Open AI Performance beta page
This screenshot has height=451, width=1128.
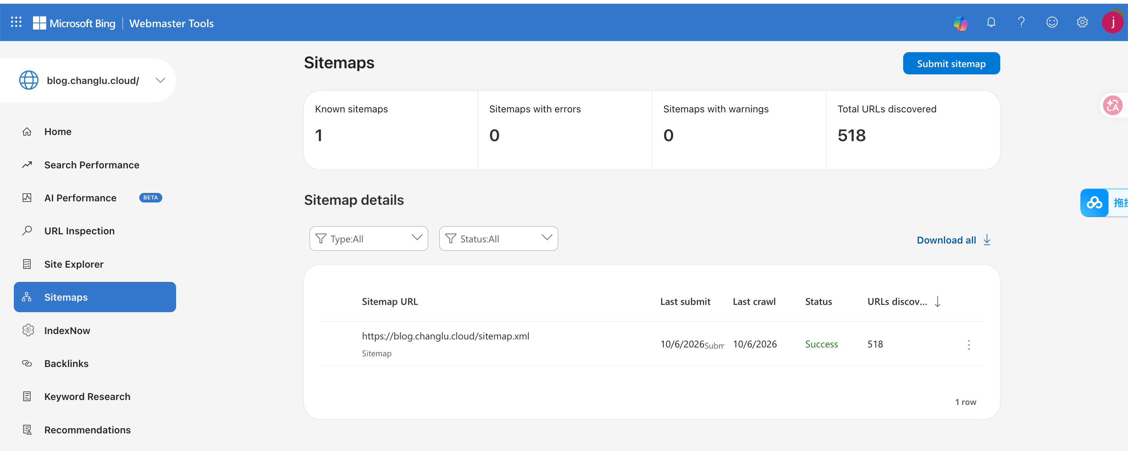[95, 198]
